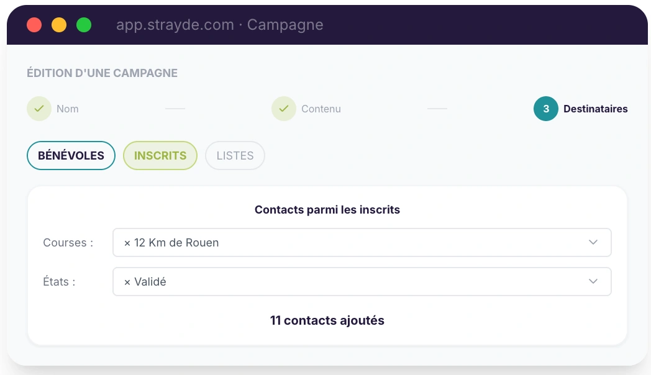Go to the Nom step label
Viewport: 651px width, 375px height.
(68, 109)
